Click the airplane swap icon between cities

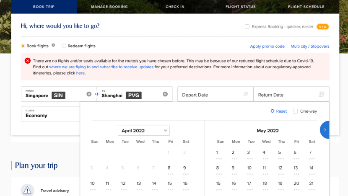click(97, 94)
